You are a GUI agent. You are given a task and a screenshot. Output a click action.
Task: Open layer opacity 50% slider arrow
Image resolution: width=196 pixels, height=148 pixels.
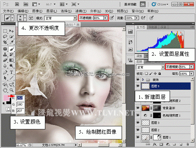click(x=191, y=67)
